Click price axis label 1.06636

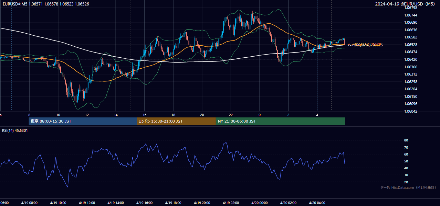coord(411,30)
